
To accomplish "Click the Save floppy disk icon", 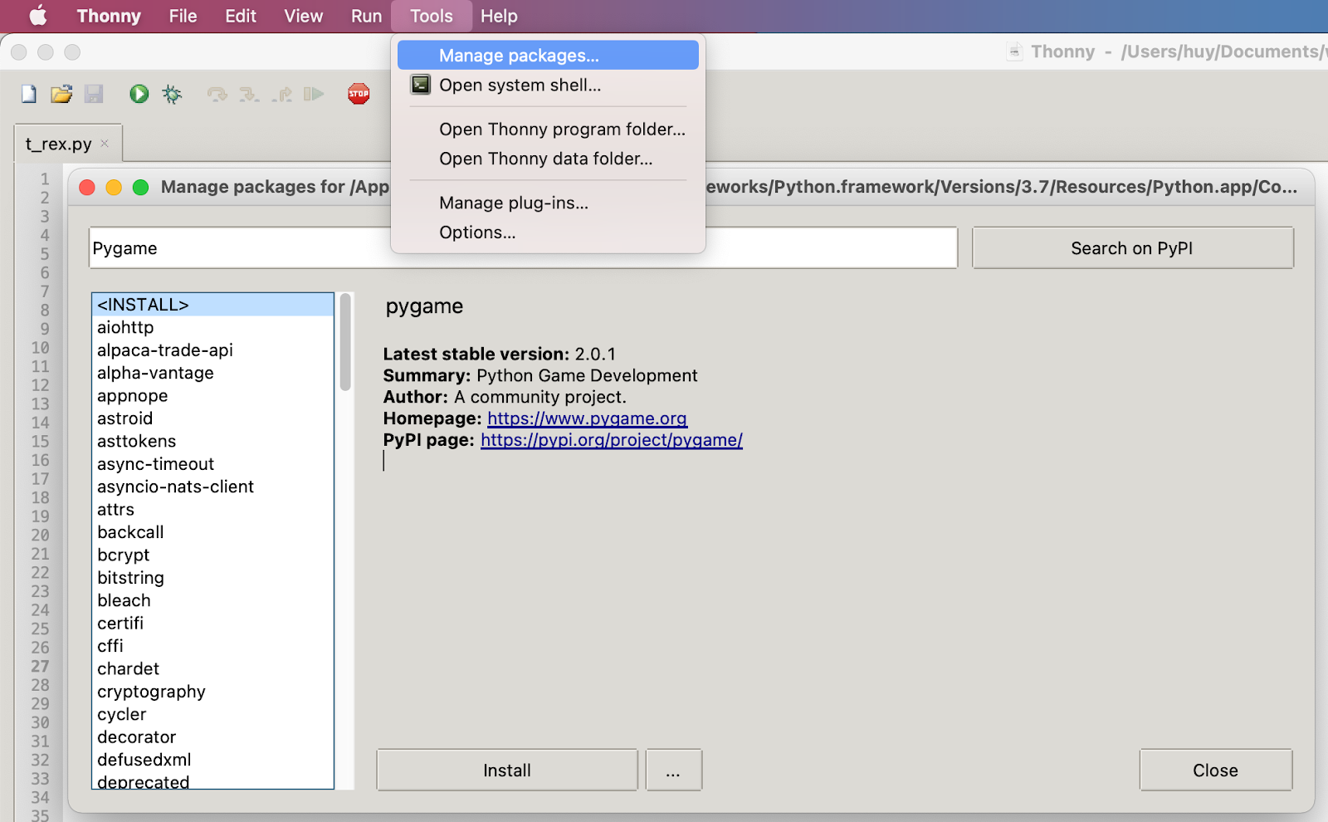I will pyautogui.click(x=94, y=94).
